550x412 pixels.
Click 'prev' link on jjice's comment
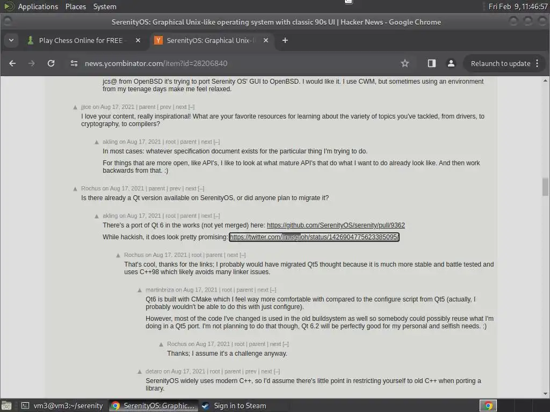165,107
